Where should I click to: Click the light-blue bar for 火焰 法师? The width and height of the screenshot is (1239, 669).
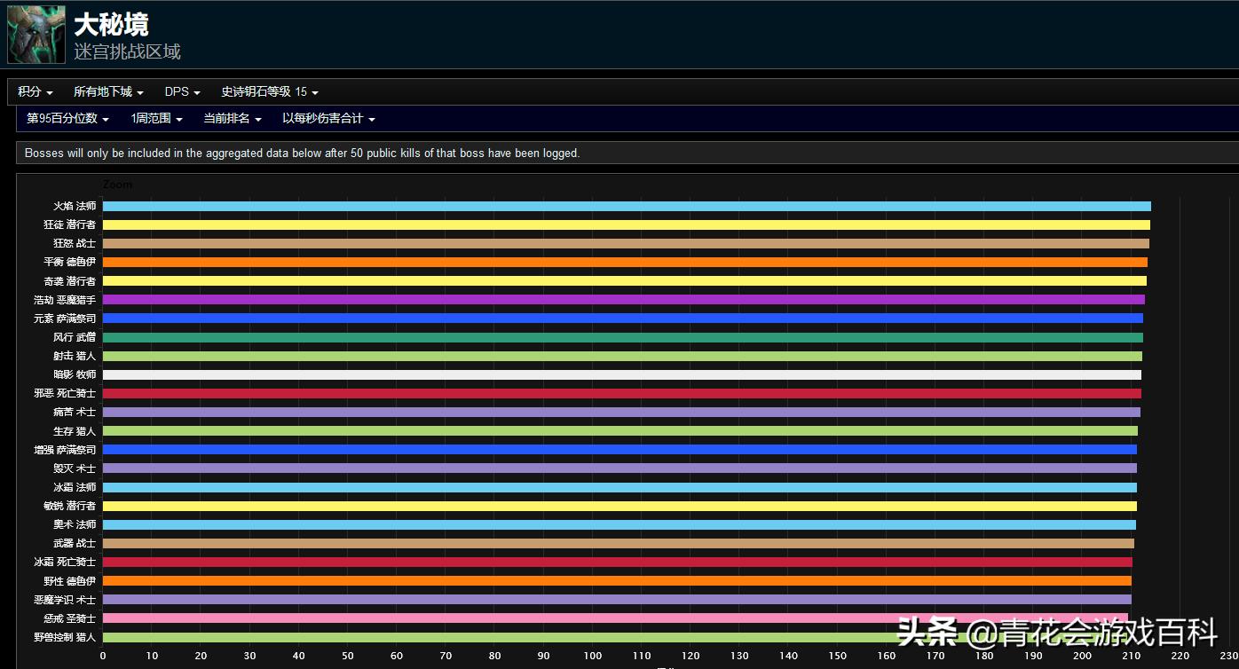pyautogui.click(x=627, y=206)
